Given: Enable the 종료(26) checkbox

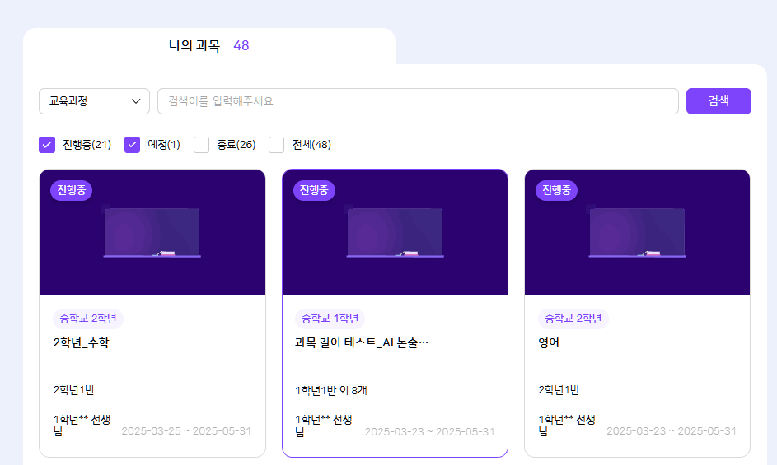Looking at the screenshot, I should [201, 145].
